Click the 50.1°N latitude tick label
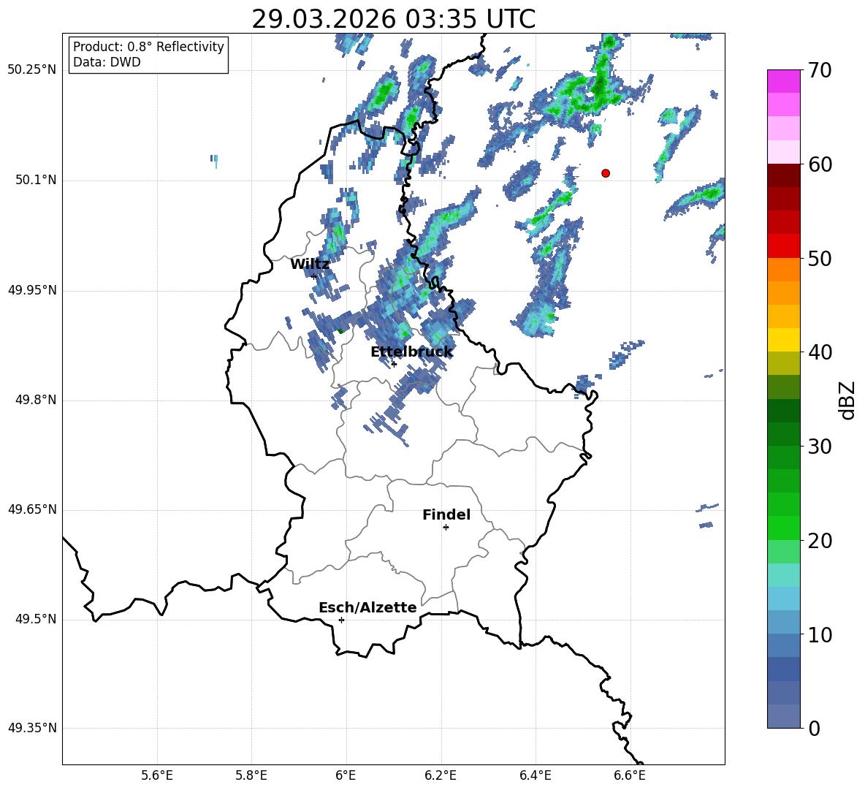 pos(36,181)
